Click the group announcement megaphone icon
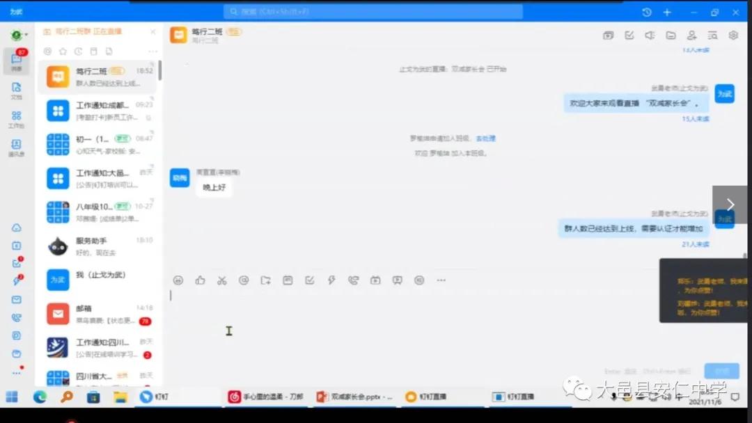Image resolution: width=752 pixels, height=423 pixels. (x=650, y=35)
